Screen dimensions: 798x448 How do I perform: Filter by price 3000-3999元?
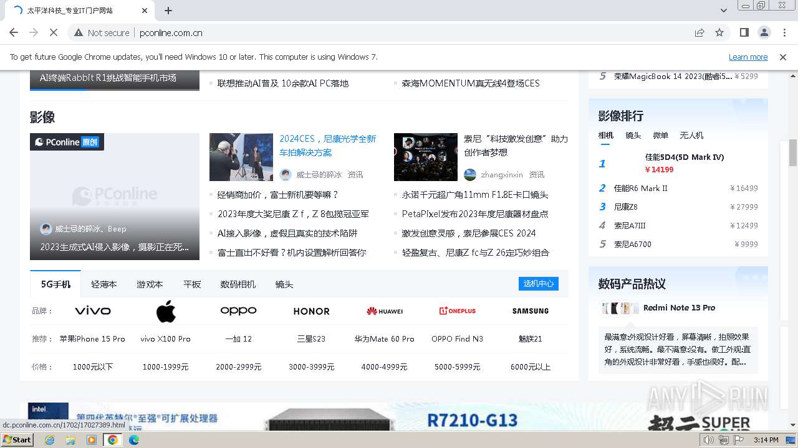(x=312, y=367)
